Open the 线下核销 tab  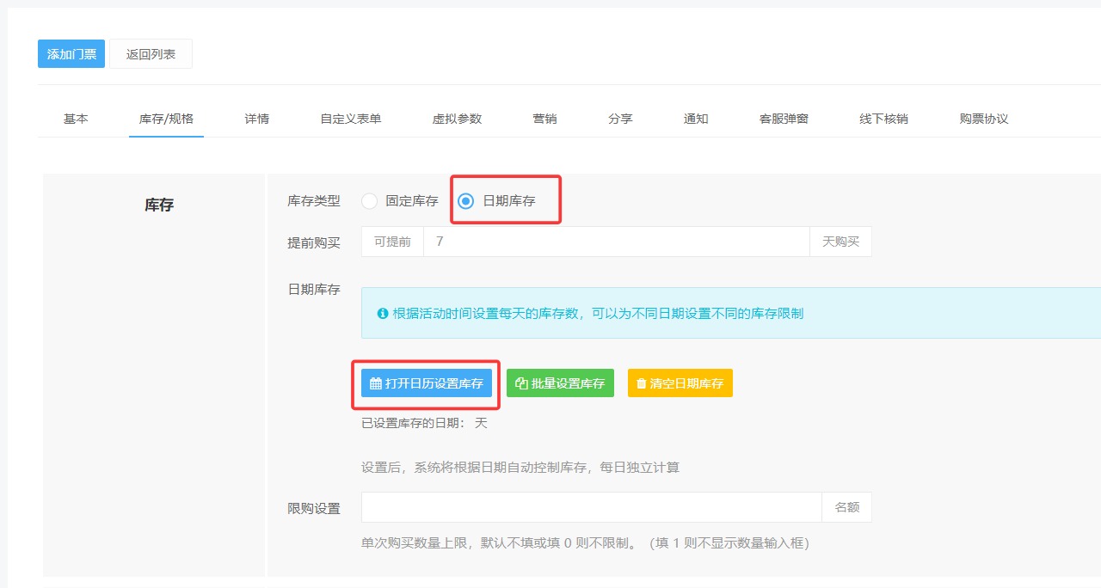pos(883,119)
